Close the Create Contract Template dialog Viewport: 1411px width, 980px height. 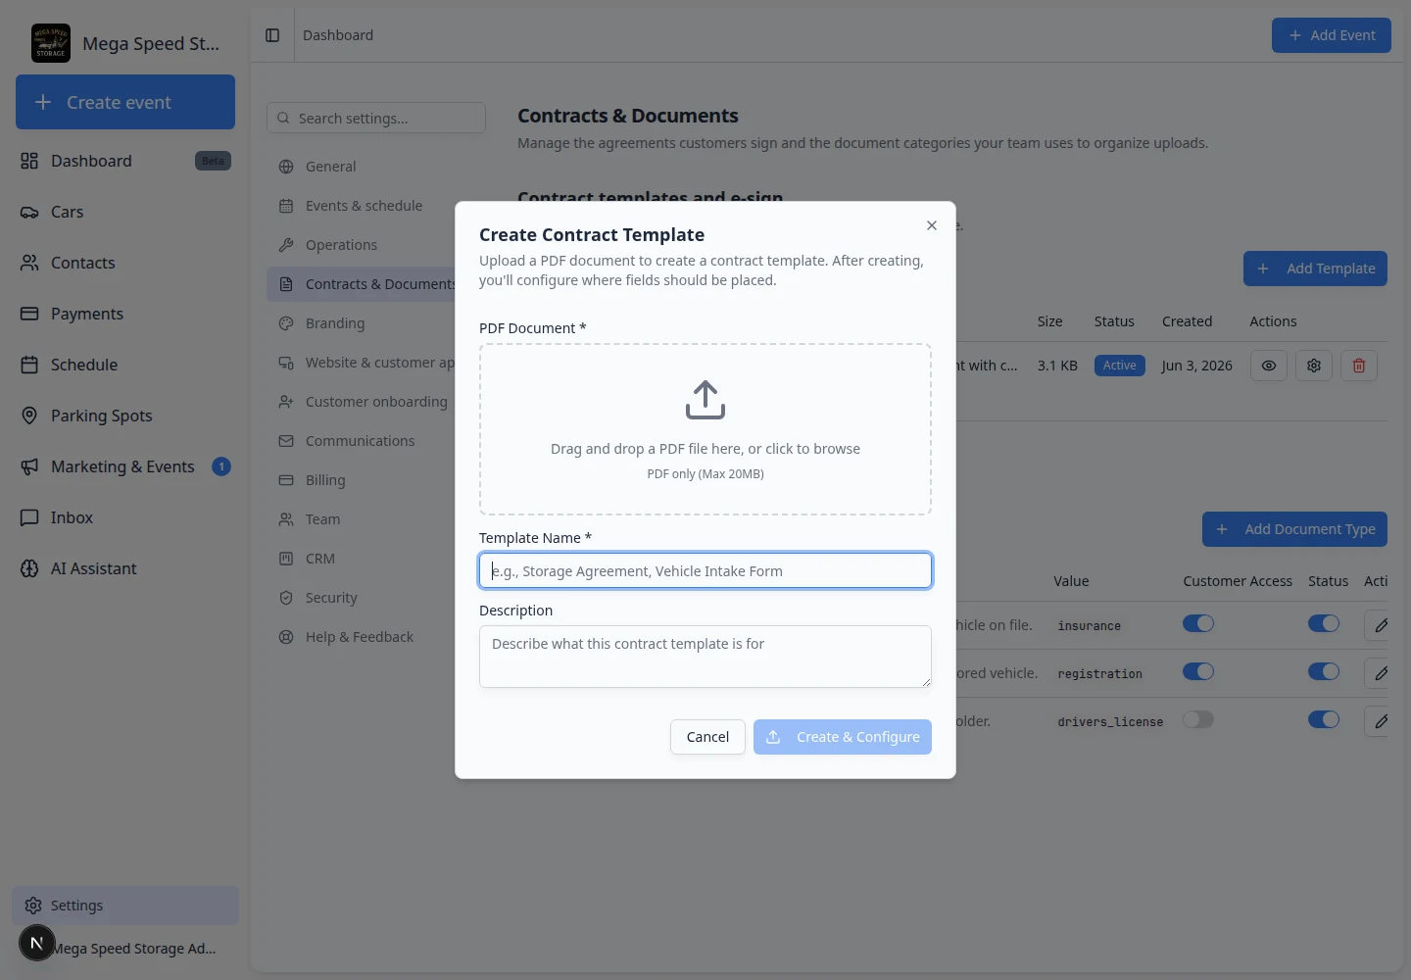point(932,225)
